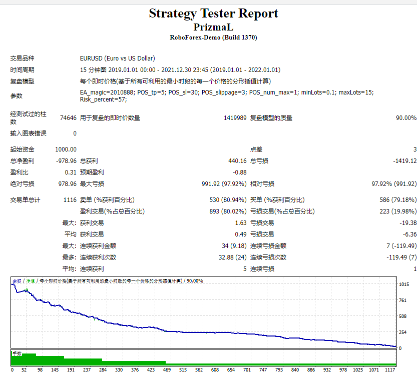The width and height of the screenshot is (417, 375).
Task: Click the 15 分钟图 period date range line
Action: [x=180, y=70]
